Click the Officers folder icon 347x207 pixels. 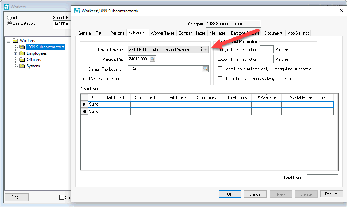(22, 60)
